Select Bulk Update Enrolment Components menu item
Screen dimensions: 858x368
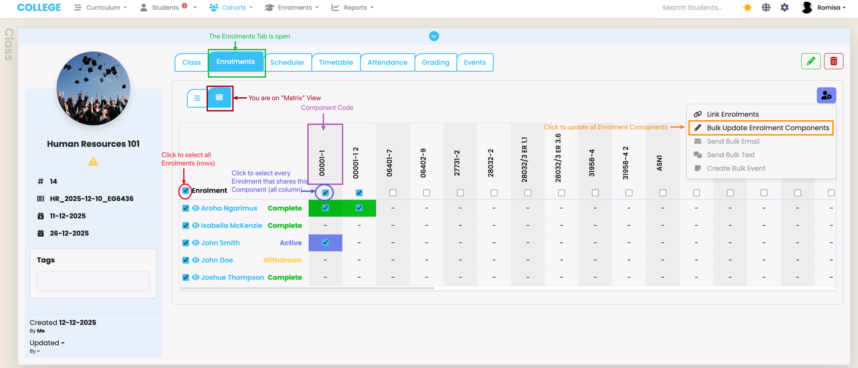coord(768,128)
